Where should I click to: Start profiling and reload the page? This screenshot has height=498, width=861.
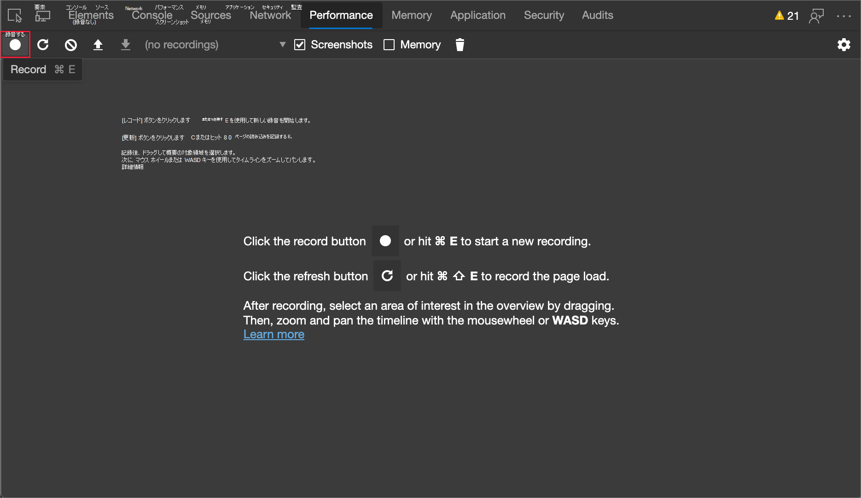click(x=43, y=45)
